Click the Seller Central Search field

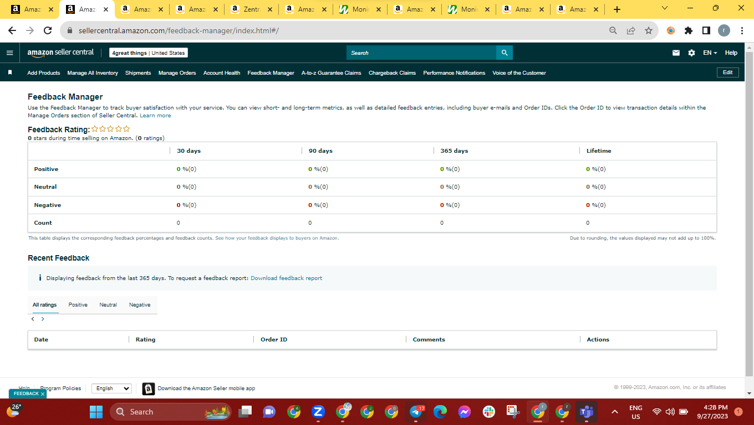(421, 53)
